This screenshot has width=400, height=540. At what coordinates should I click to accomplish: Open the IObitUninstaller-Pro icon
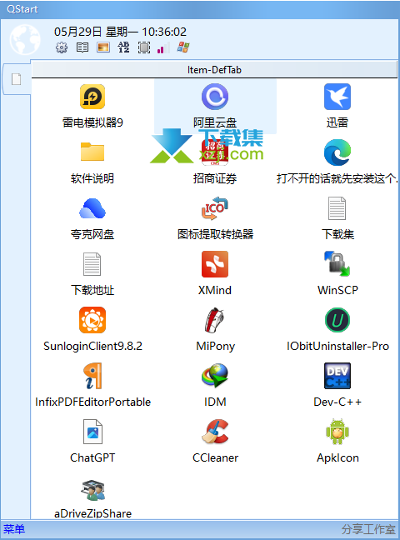[337, 320]
